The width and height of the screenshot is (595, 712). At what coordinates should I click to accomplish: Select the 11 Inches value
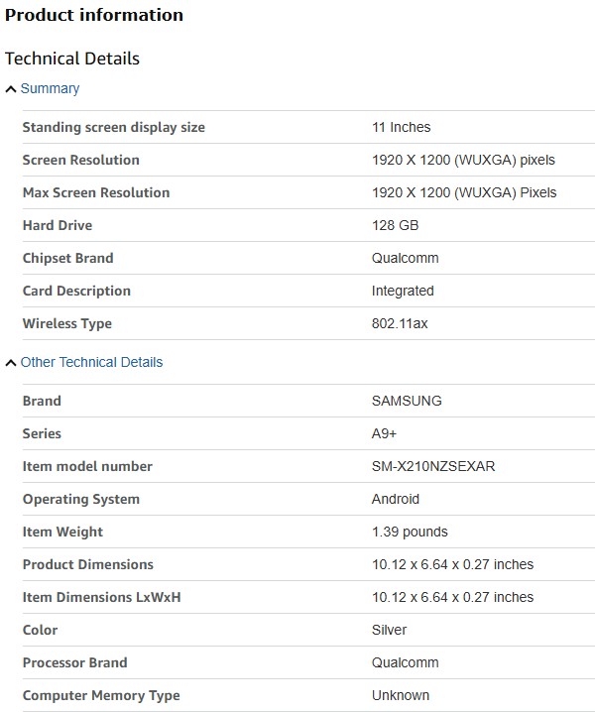pyautogui.click(x=401, y=127)
